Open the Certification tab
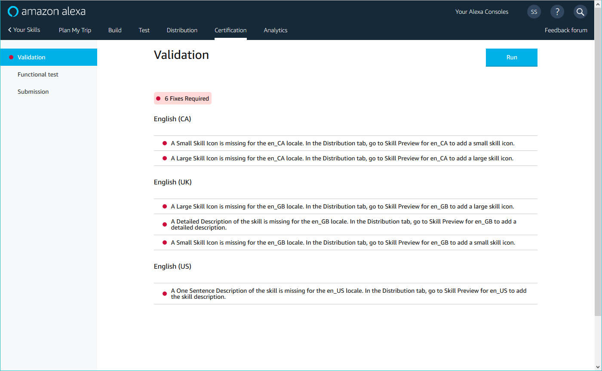The image size is (602, 371). (230, 30)
